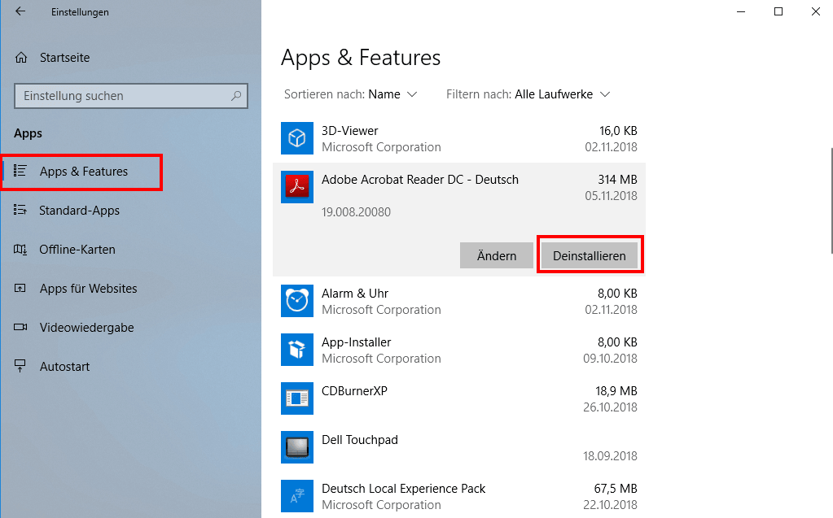Click the search magnifier icon
This screenshot has width=833, height=518.
[x=236, y=96]
